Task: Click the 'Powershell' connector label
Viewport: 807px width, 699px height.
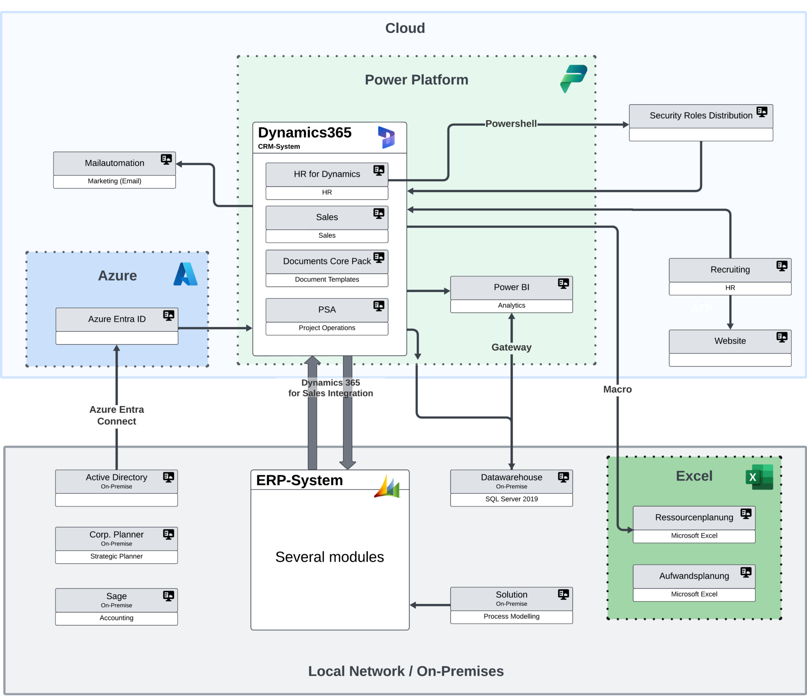Action: pyautogui.click(x=511, y=124)
